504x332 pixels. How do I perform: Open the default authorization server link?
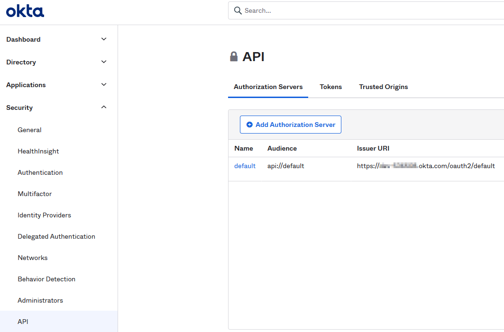[245, 166]
